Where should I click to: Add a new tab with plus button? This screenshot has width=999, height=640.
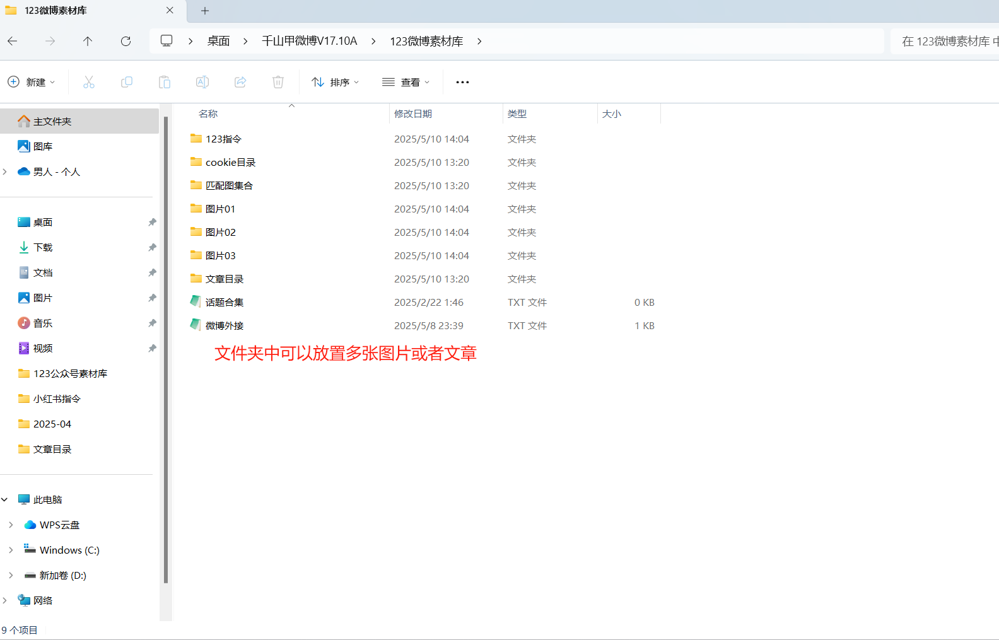pos(205,11)
